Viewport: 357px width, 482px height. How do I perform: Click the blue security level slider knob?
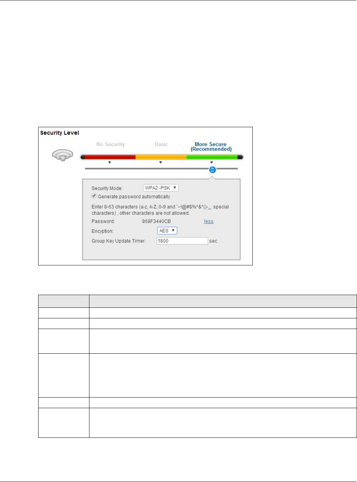coord(212,170)
